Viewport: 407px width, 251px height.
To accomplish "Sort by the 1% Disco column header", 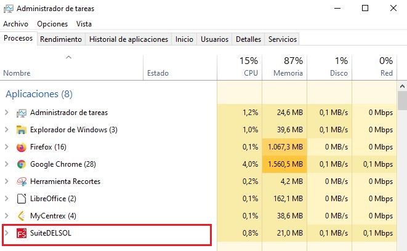I will pyautogui.click(x=329, y=67).
